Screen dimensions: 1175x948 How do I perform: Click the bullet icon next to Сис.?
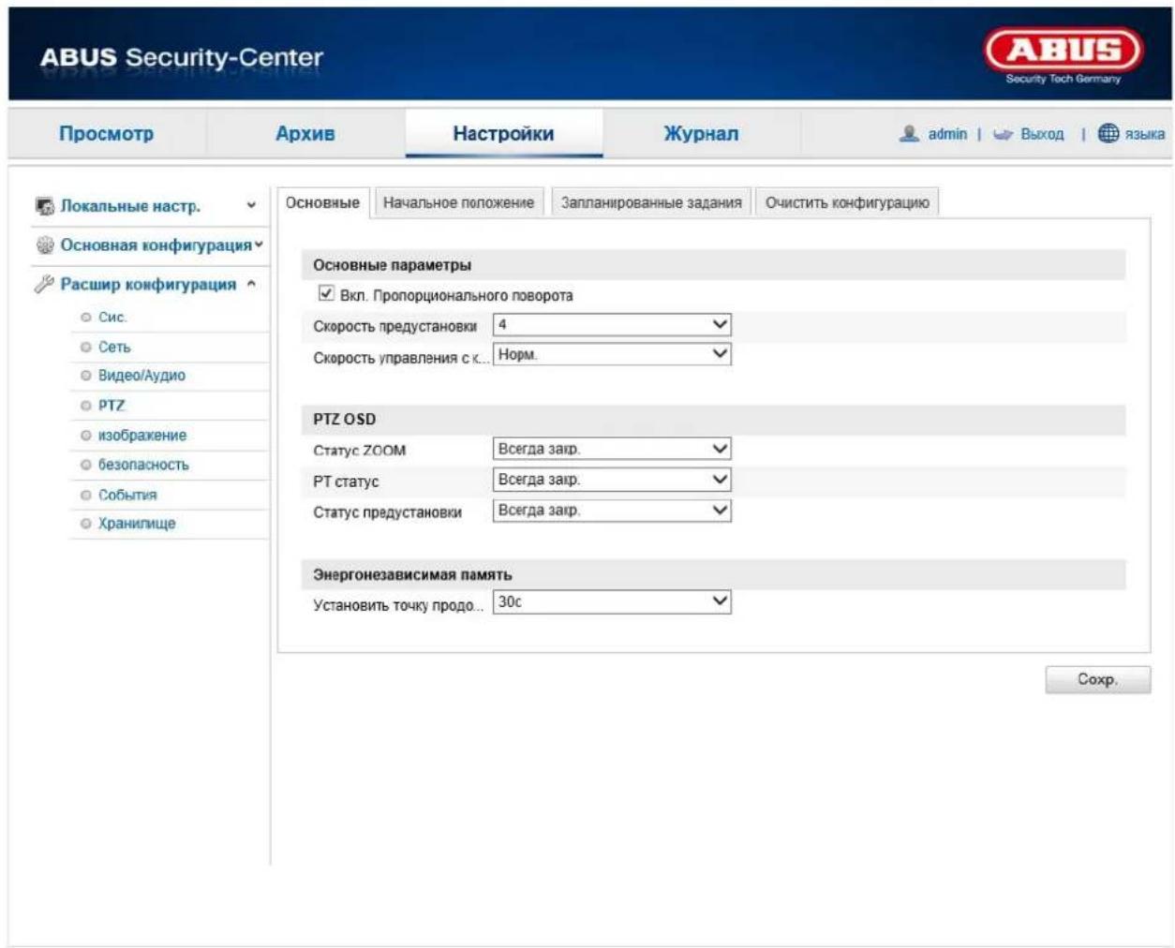click(86, 318)
